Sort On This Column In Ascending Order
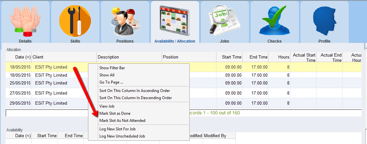Image resolution: width=367 pixels, height=144 pixels. pos(135,91)
